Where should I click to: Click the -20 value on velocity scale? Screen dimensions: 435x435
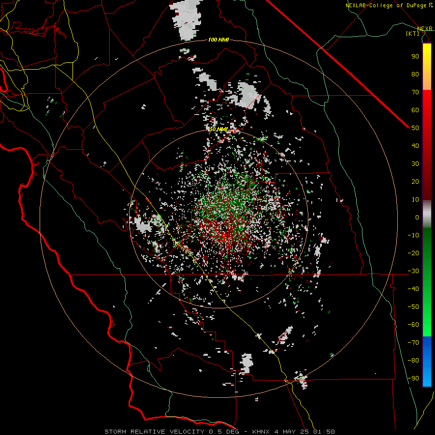[413, 253]
